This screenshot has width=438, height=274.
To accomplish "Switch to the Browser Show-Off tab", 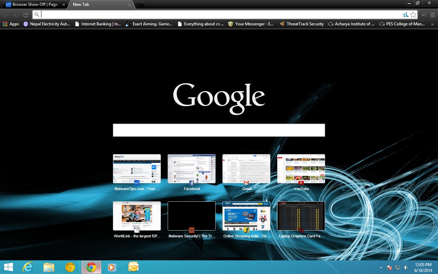I will click(x=35, y=4).
